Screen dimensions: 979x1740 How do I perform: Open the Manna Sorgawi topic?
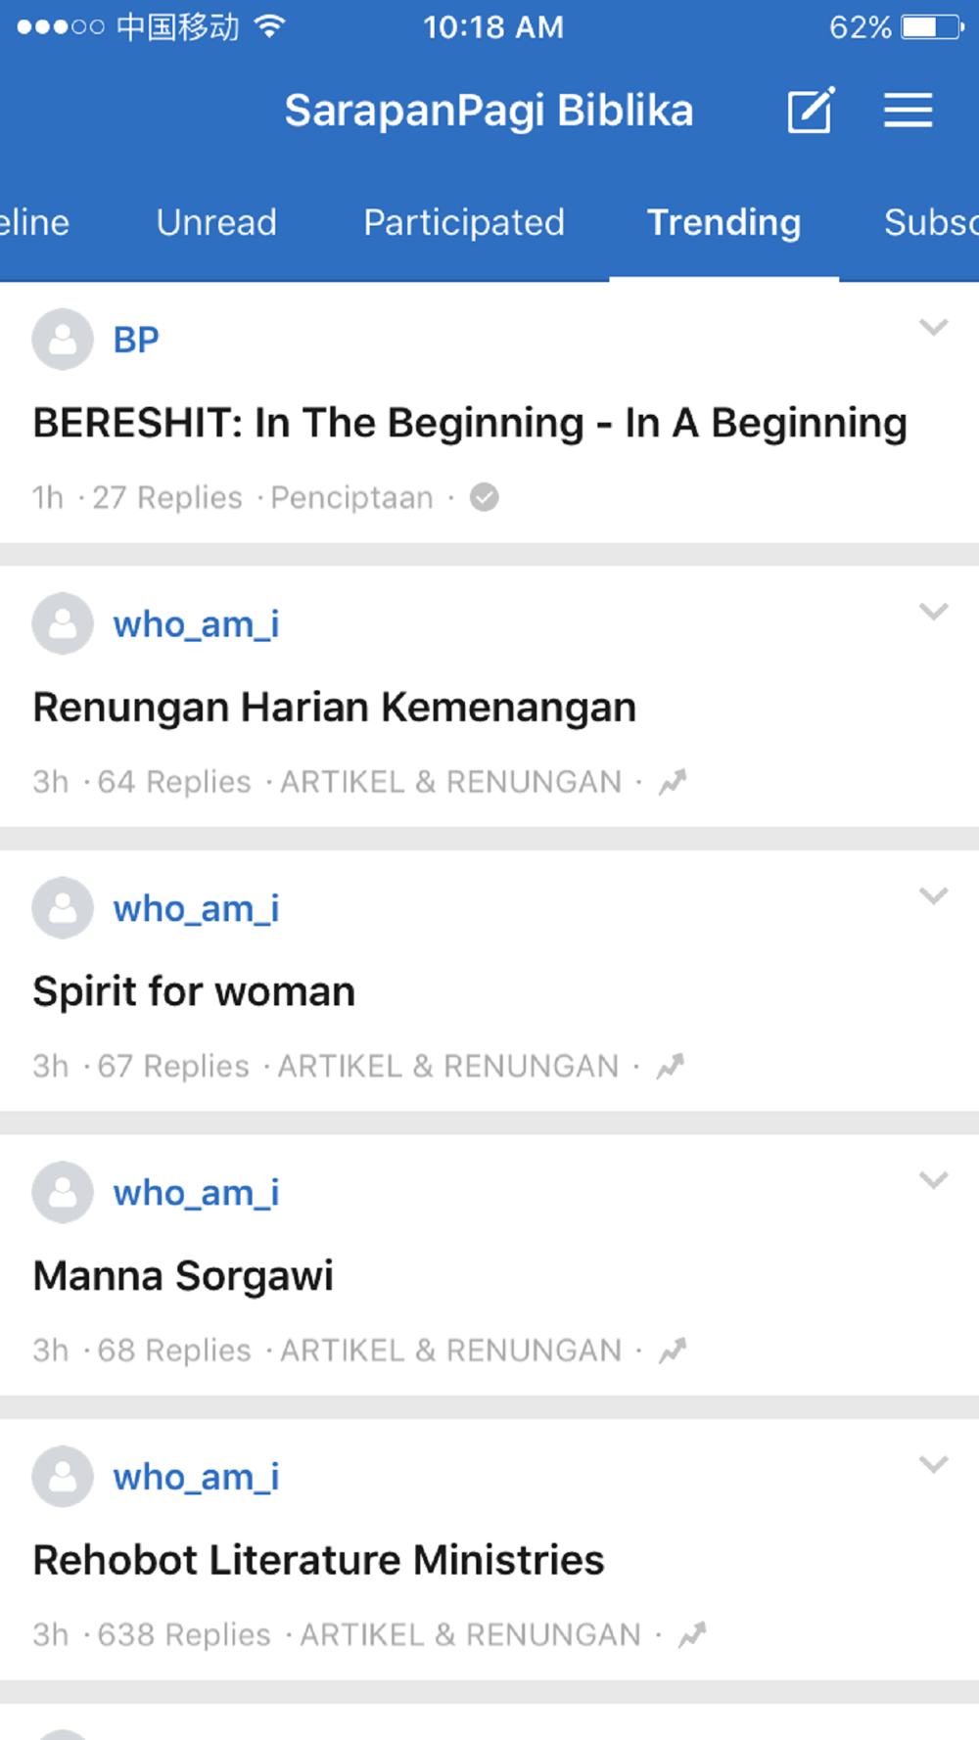coord(183,1276)
